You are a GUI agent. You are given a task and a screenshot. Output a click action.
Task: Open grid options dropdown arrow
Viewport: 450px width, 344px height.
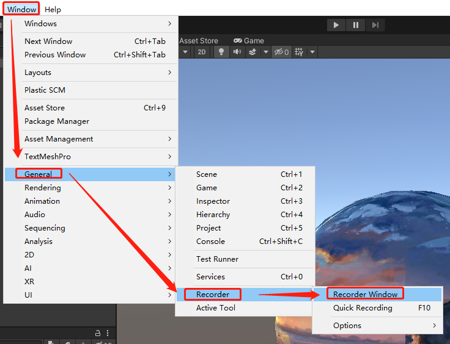(x=312, y=52)
